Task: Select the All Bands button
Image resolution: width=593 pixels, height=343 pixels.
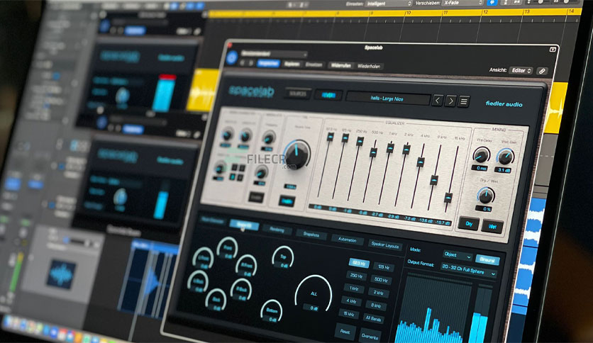Action: coord(373,319)
